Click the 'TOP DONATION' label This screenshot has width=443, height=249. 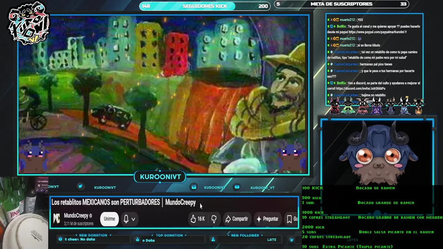(169, 235)
